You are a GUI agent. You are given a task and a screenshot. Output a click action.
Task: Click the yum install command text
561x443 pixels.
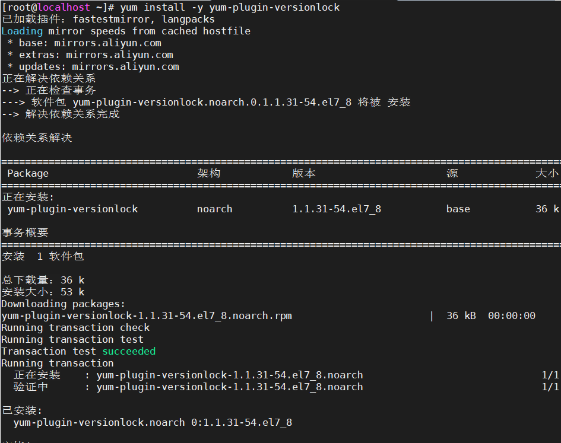pyautogui.click(x=230, y=7)
